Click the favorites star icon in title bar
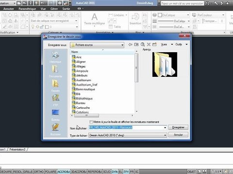 point(228,3)
